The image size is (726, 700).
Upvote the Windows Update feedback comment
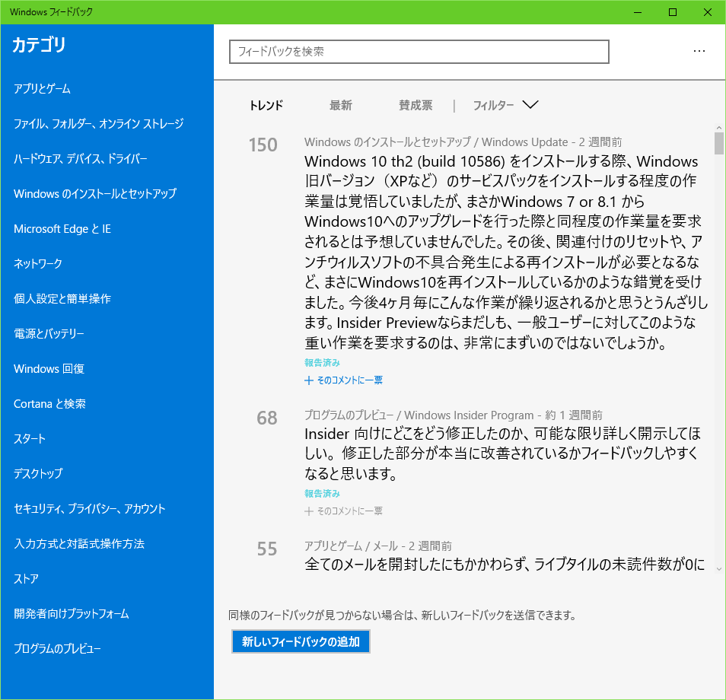pyautogui.click(x=343, y=380)
